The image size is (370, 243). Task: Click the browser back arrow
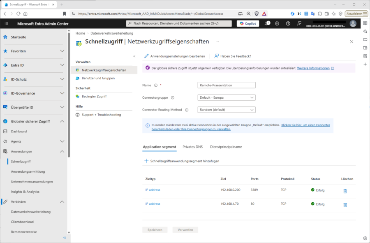click(x=5, y=14)
